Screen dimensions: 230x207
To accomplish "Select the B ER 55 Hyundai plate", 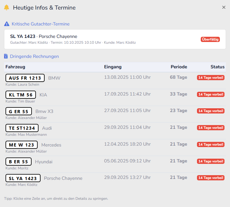I will (19, 162).
